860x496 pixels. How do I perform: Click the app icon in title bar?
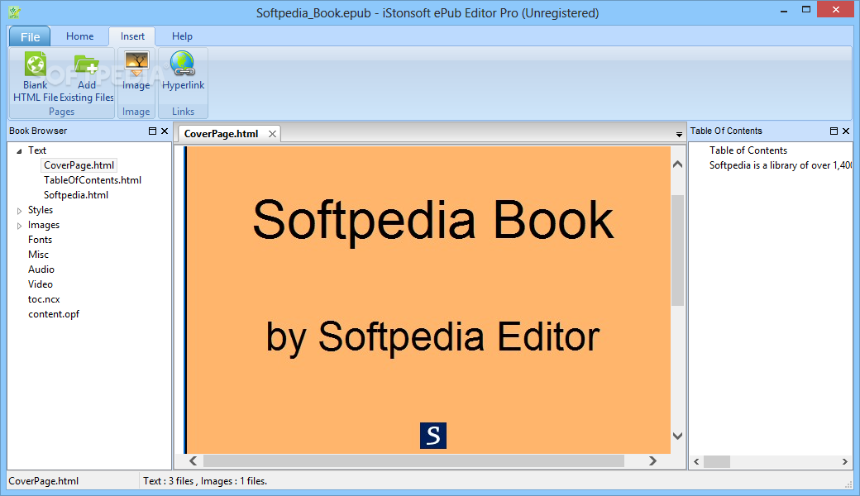tap(14, 12)
